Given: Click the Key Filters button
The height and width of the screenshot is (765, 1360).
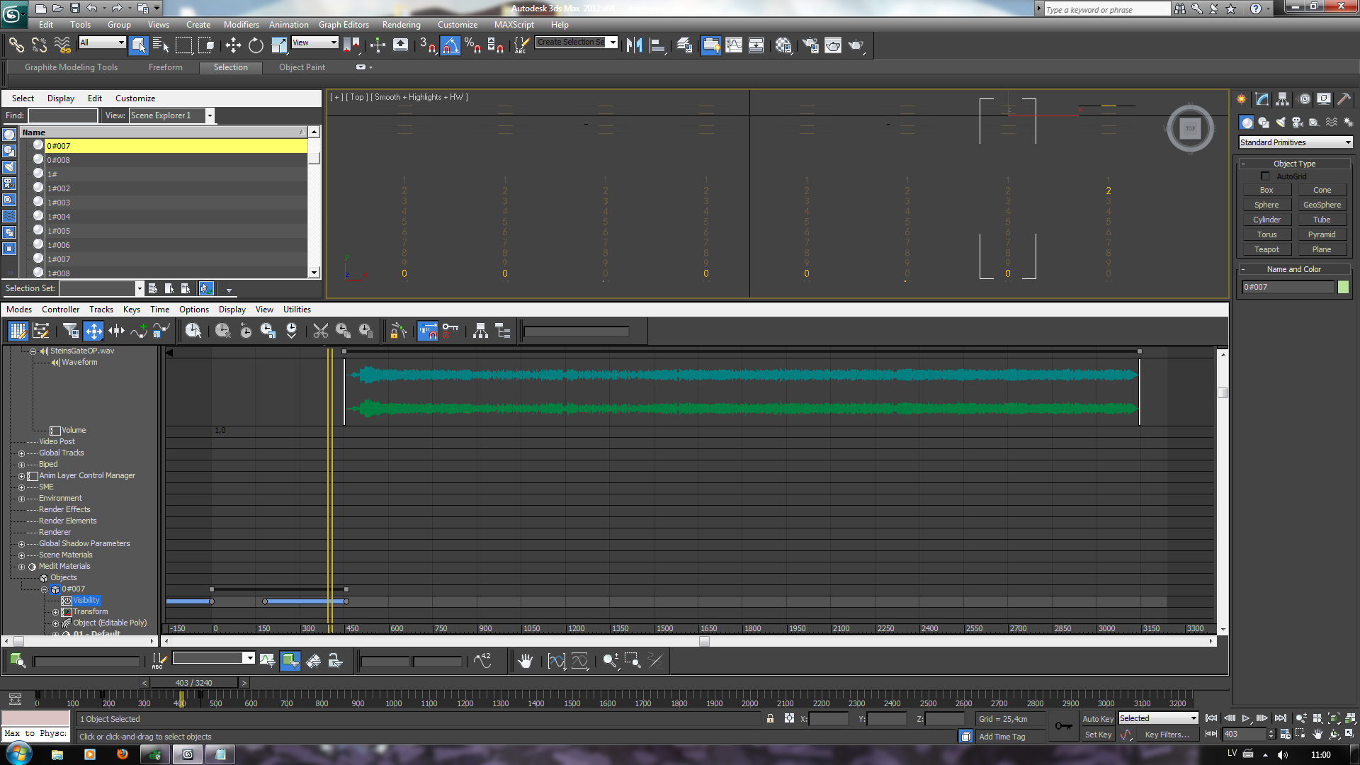Looking at the screenshot, I should 1167,735.
